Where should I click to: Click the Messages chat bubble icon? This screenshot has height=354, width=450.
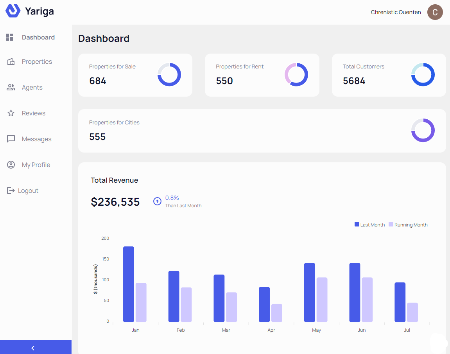[x=11, y=139]
